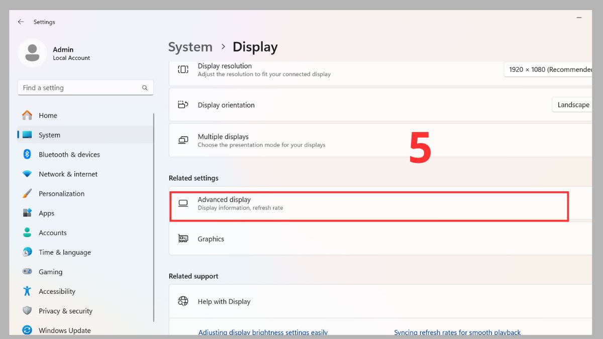Click the Related support heading
The width and height of the screenshot is (603, 339).
(193, 276)
